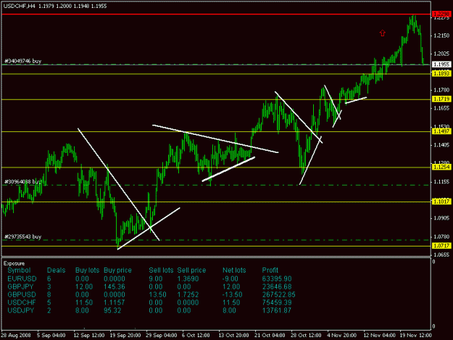The height and width of the screenshot is (340, 453).
Task: Click the red 1.2298 price label
Action: tap(441, 14)
